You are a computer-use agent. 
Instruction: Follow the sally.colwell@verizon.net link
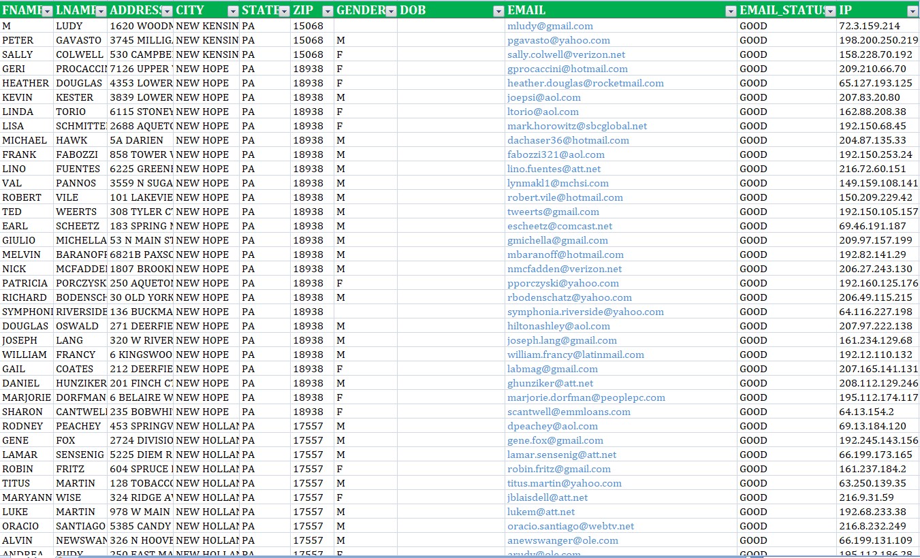click(567, 54)
